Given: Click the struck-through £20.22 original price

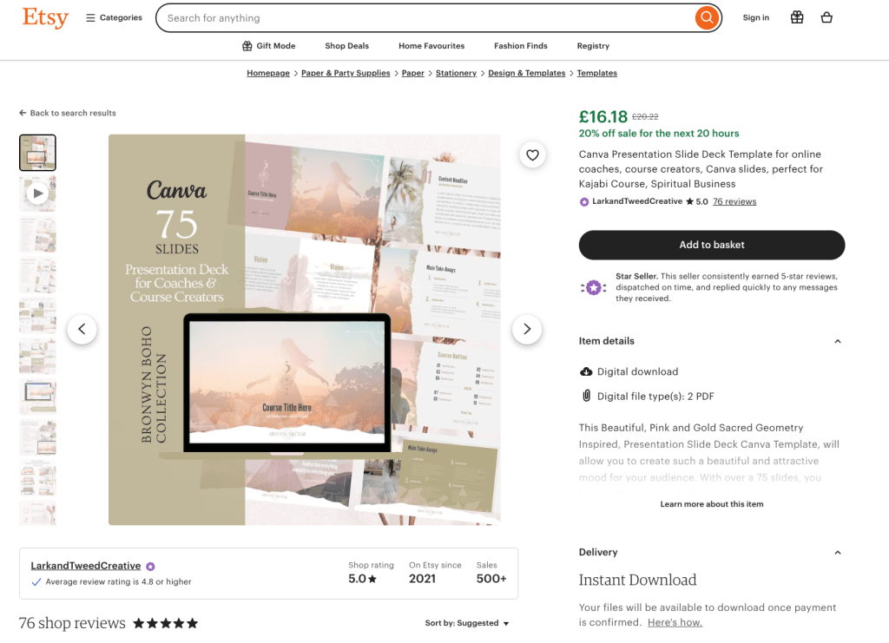Looking at the screenshot, I should (x=645, y=116).
